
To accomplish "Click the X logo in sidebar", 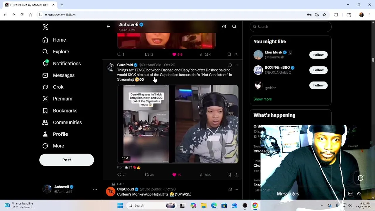I will pyautogui.click(x=45, y=27).
